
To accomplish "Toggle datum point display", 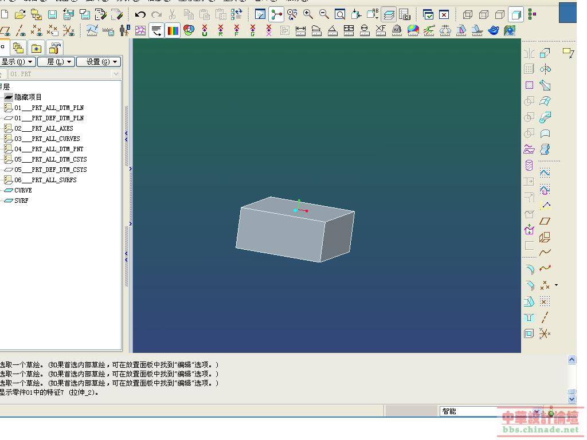I will click(36, 30).
